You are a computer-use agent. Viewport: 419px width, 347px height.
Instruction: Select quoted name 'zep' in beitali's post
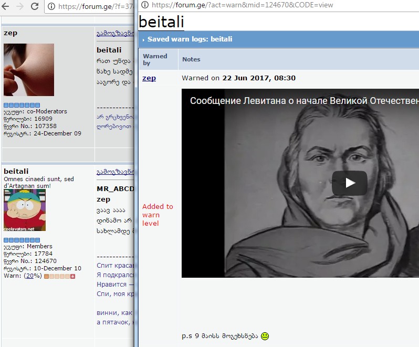point(103,199)
